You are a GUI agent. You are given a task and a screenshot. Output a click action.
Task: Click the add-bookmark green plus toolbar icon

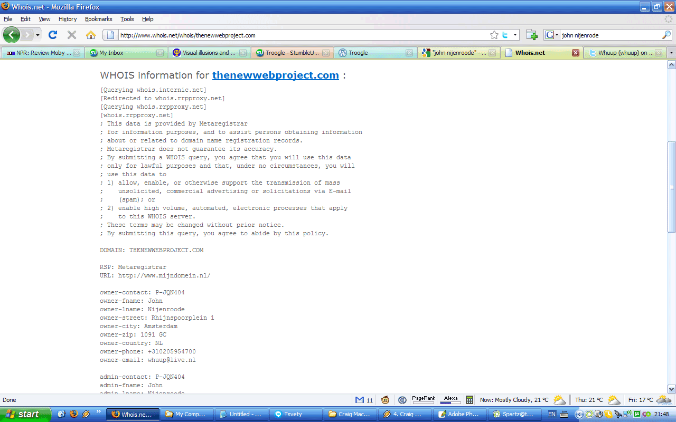(x=531, y=35)
